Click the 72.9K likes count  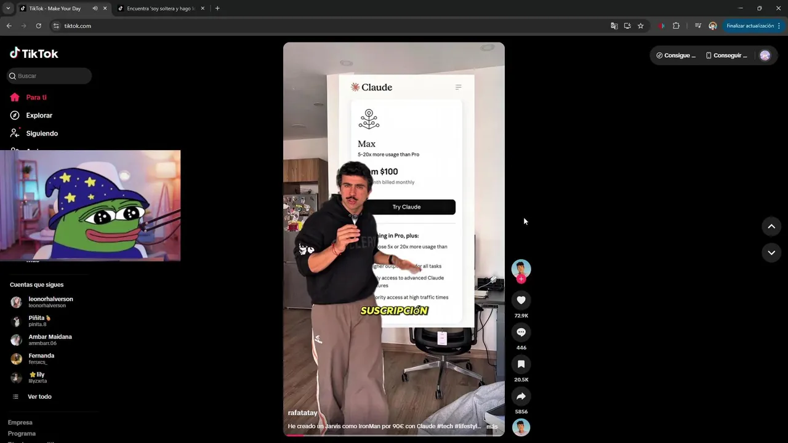pos(521,316)
